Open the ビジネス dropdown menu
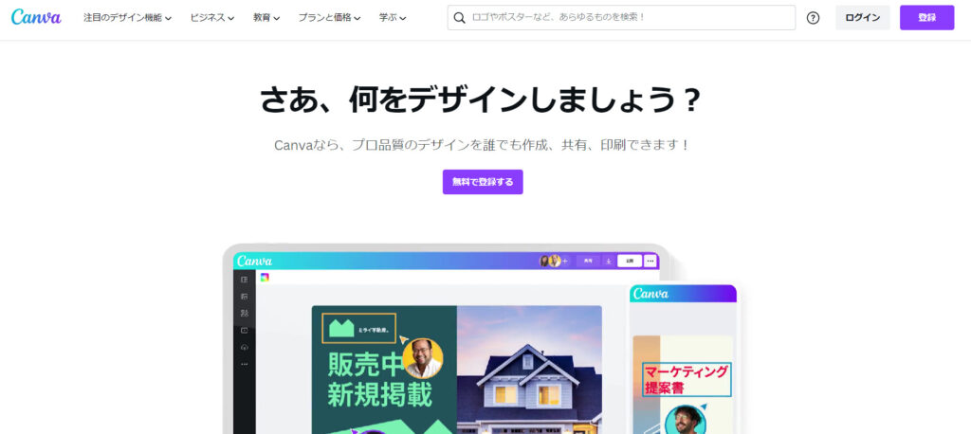Screen dimensions: 971x434 click(212, 18)
